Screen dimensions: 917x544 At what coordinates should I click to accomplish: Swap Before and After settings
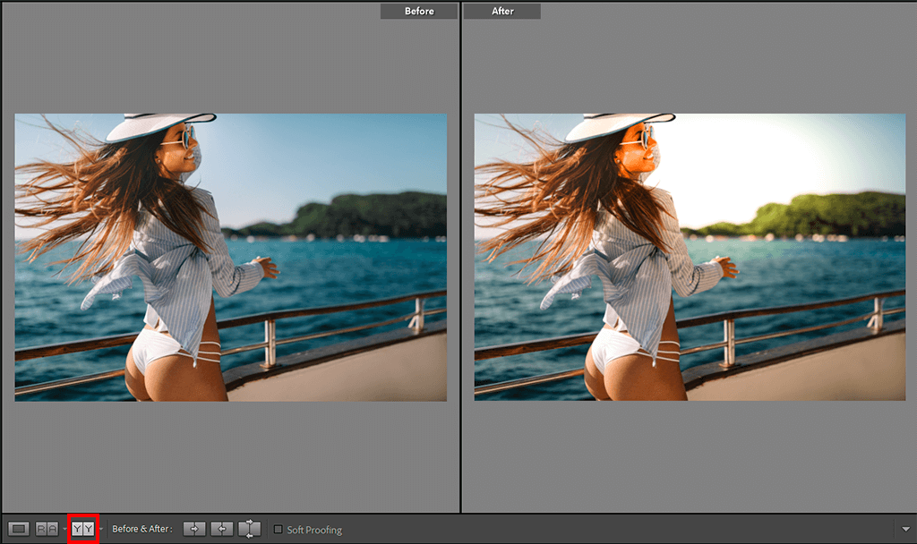click(x=250, y=529)
